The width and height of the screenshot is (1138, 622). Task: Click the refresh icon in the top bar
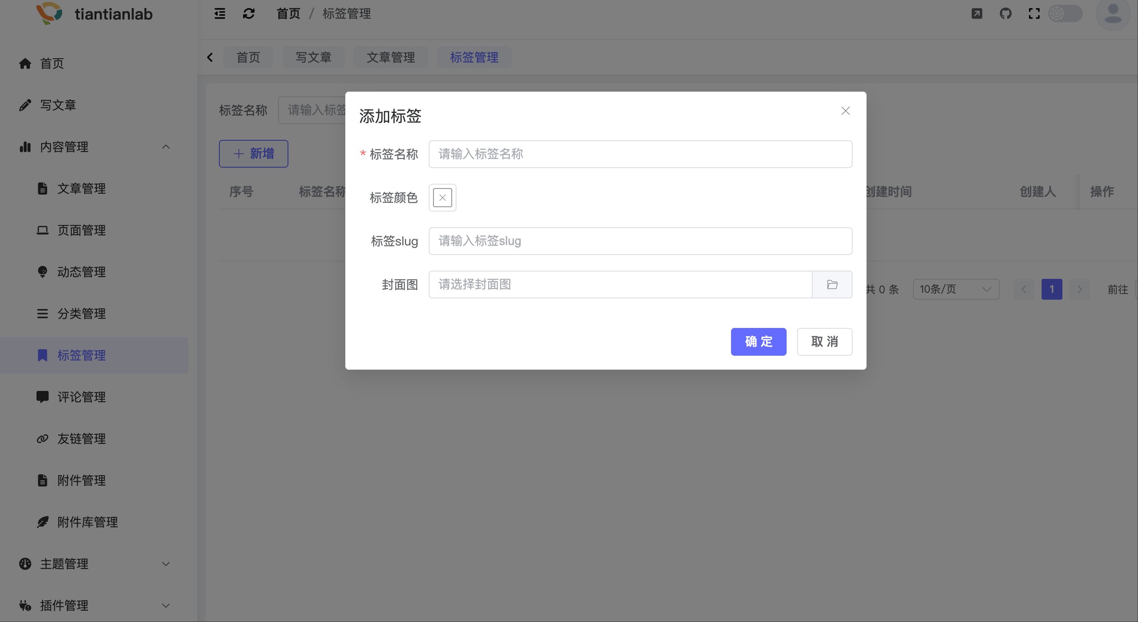[x=249, y=14]
